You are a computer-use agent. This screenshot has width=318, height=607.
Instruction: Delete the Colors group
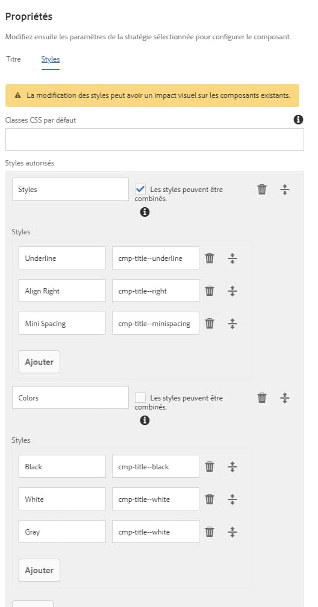click(x=262, y=397)
